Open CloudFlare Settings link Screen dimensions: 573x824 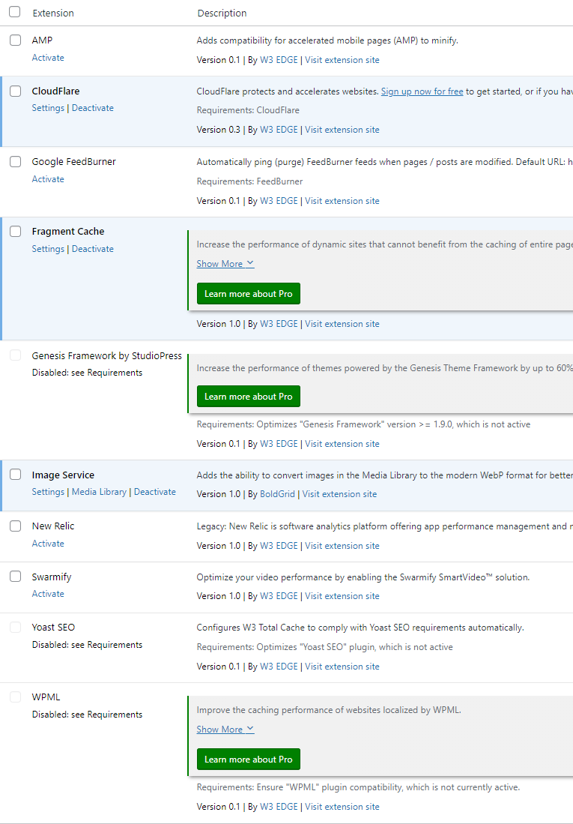point(48,108)
